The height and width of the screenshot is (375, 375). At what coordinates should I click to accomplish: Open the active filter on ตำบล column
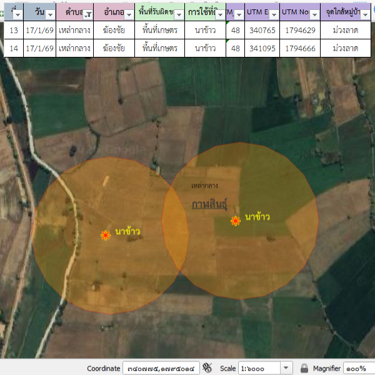88,14
